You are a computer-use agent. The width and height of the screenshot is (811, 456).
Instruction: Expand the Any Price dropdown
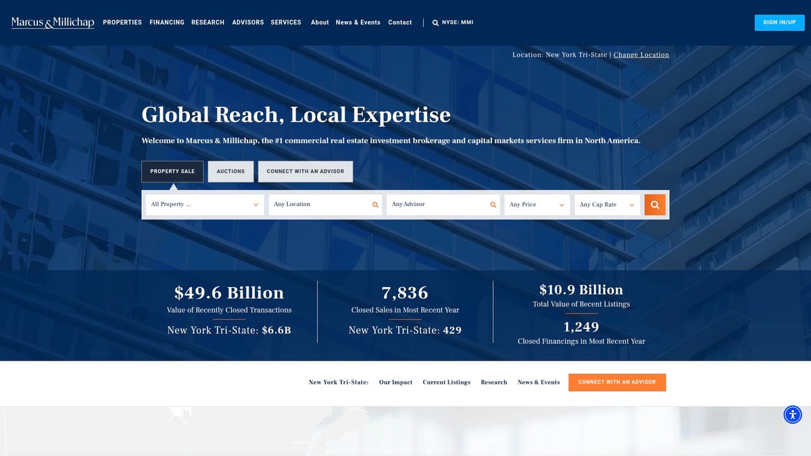pos(537,204)
